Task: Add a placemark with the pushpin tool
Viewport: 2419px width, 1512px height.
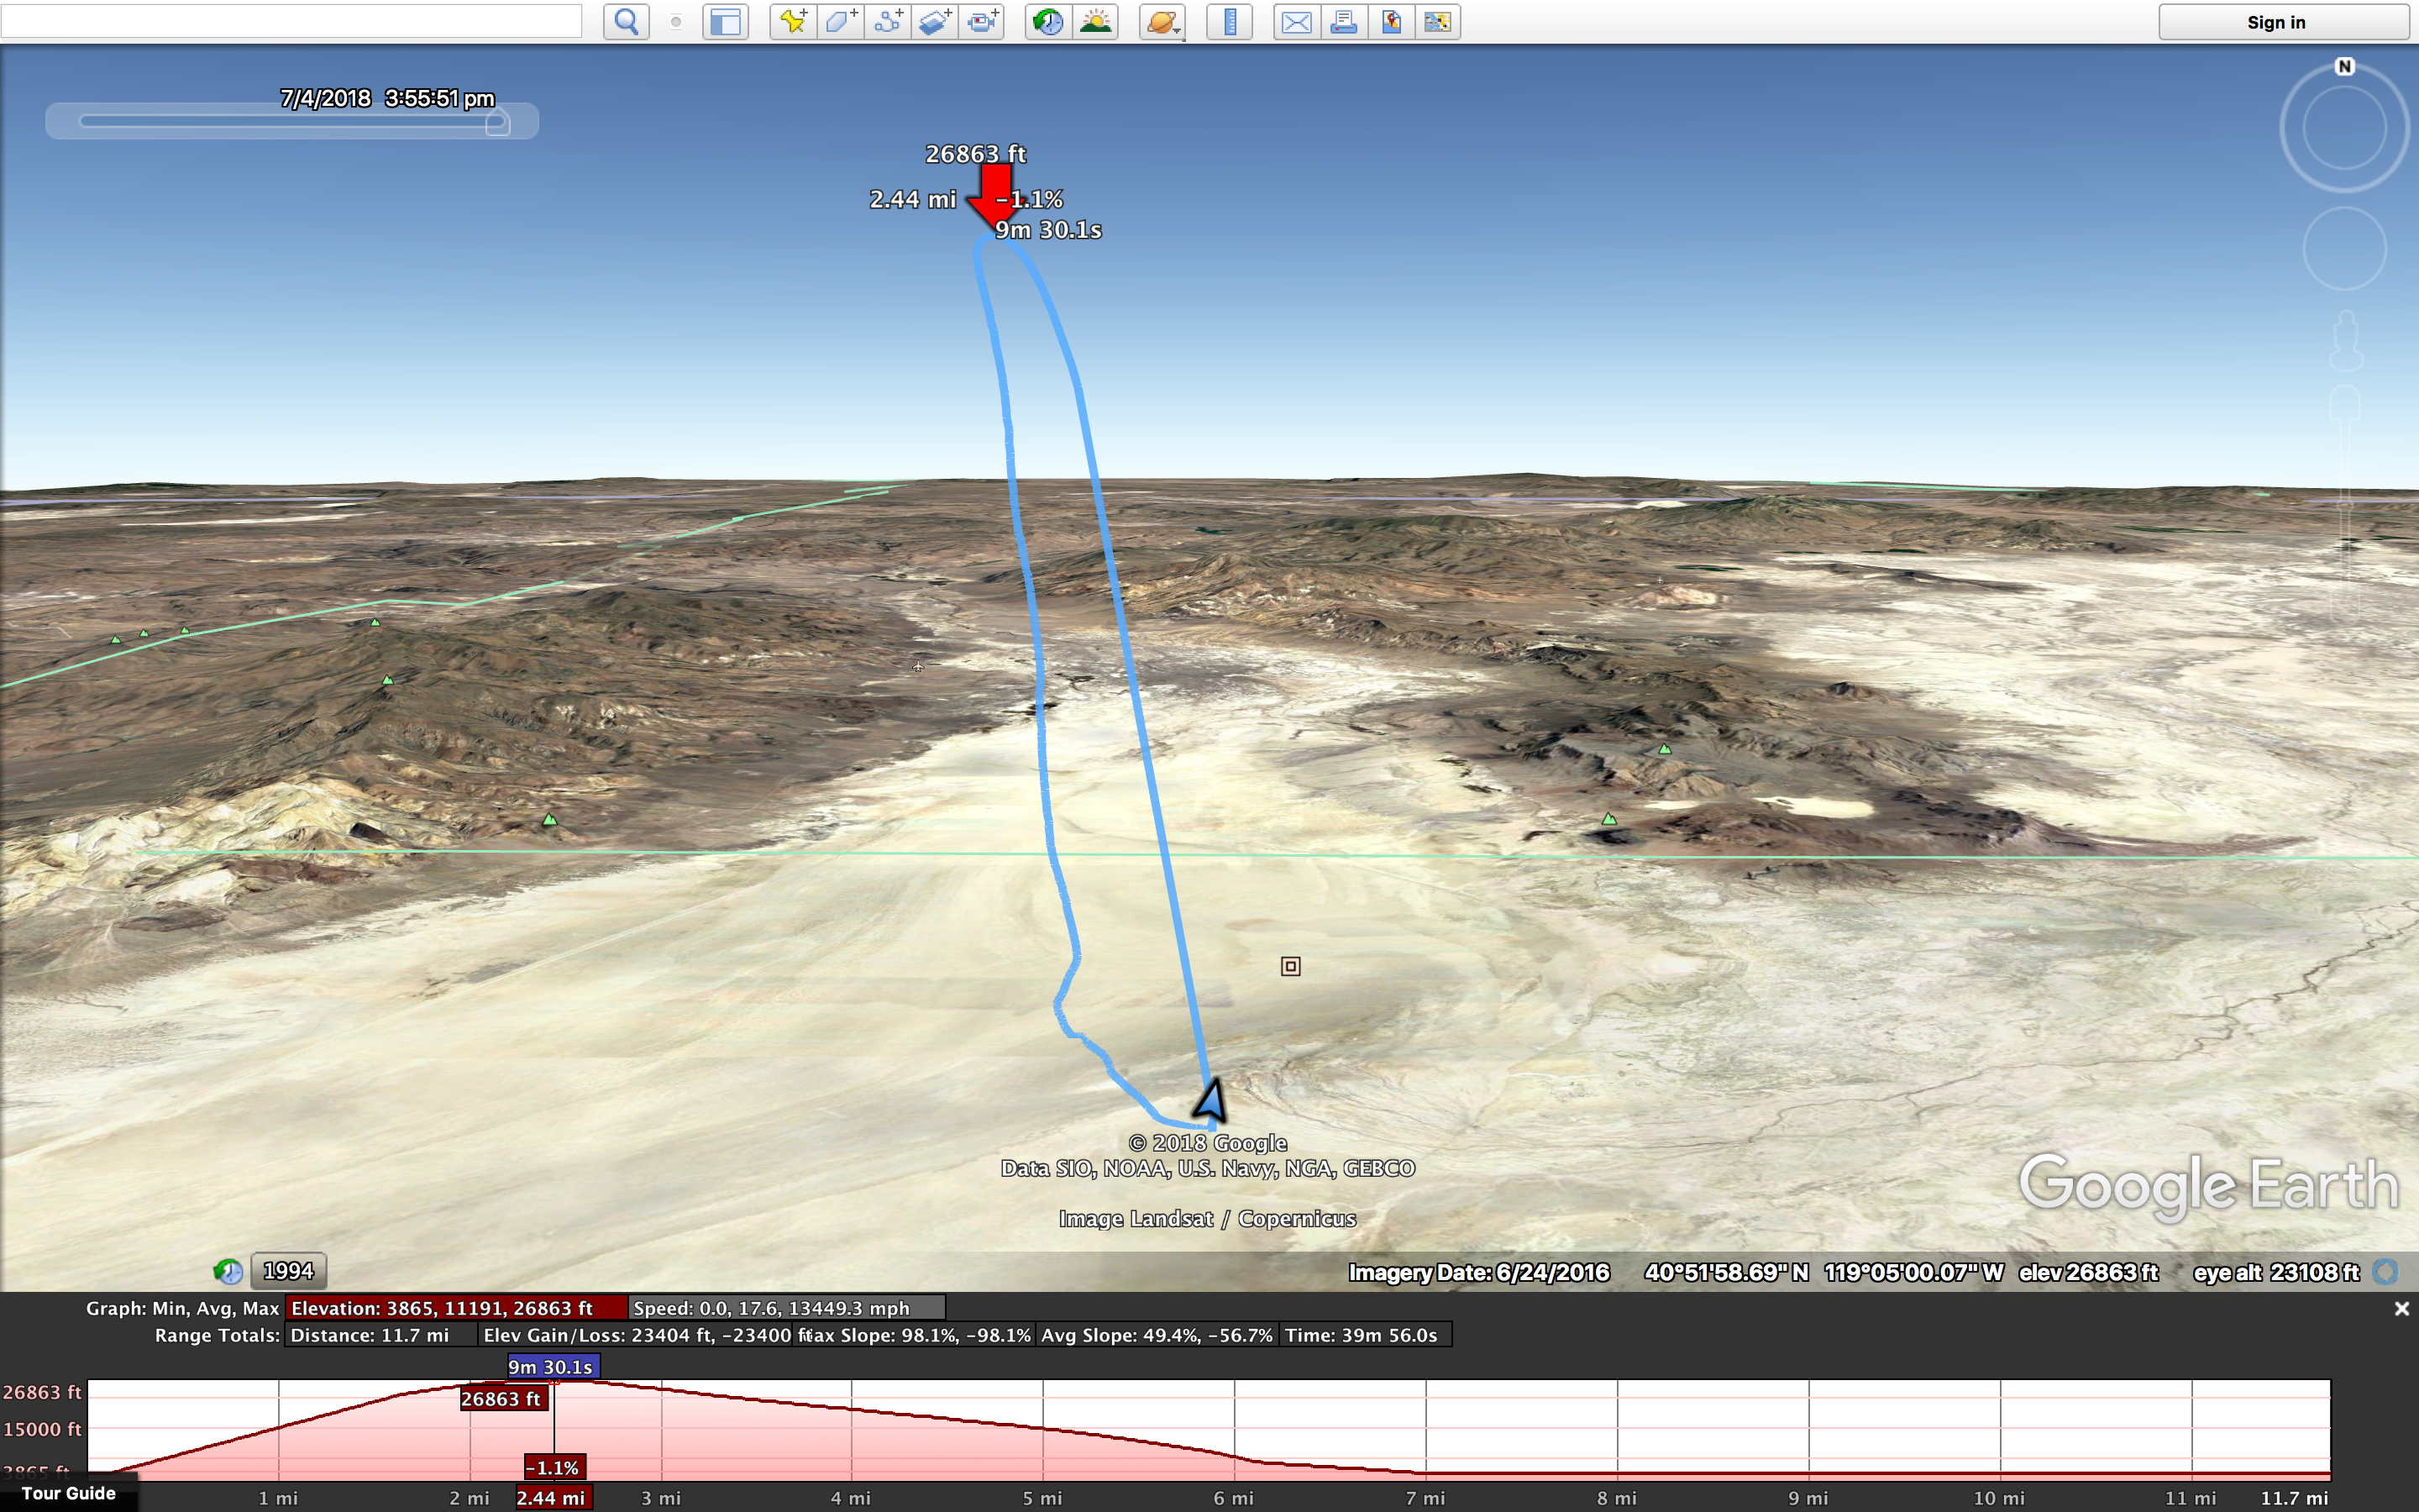Action: click(793, 22)
